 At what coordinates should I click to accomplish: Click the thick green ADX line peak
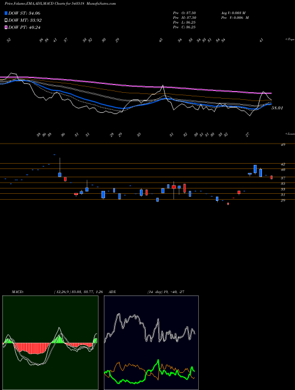158,360
